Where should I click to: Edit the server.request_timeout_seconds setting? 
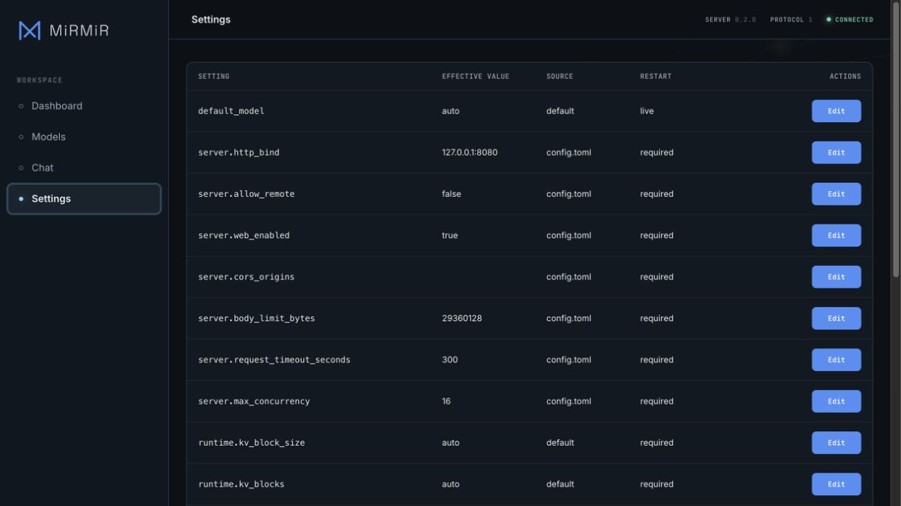[836, 360]
